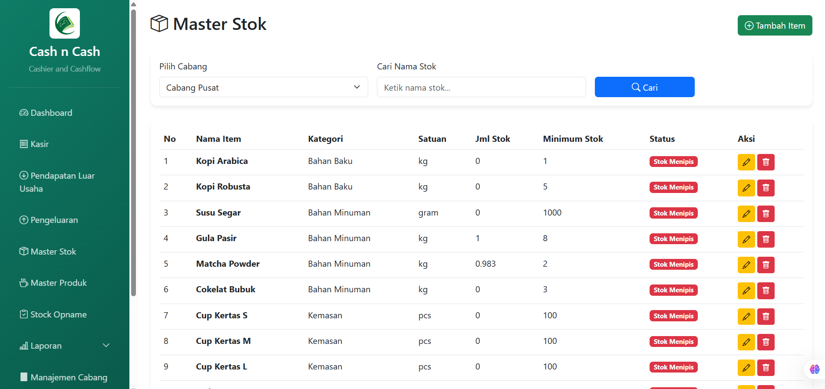The width and height of the screenshot is (825, 389).
Task: Open the floating brain assistant icon
Action: [x=815, y=369]
